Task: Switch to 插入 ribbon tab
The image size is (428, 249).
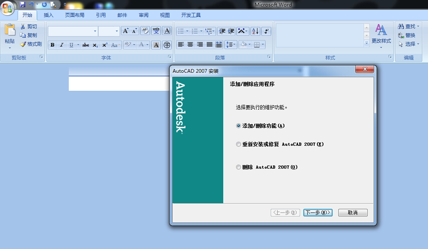Action: click(x=49, y=15)
